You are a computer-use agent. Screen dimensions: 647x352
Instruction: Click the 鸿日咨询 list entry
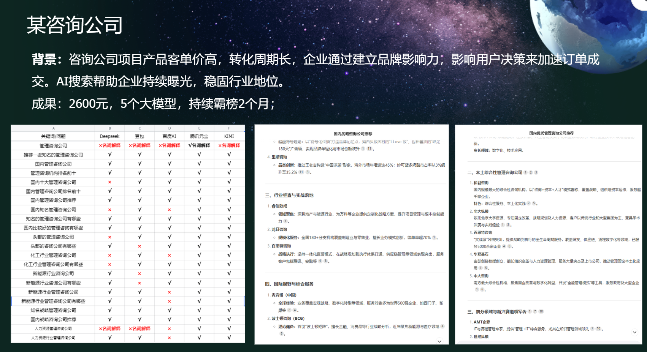click(279, 229)
